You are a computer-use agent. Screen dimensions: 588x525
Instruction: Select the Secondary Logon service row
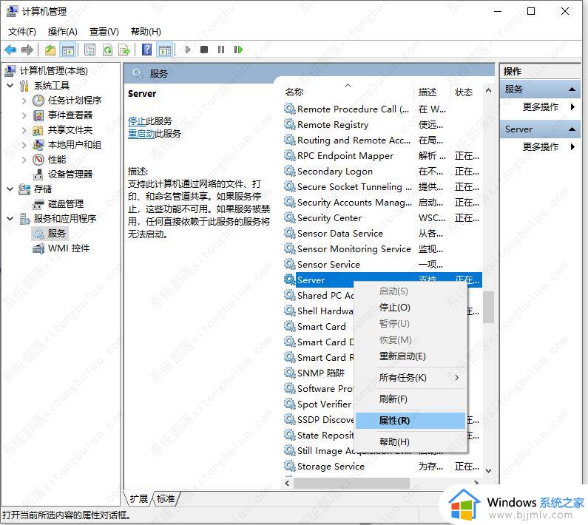382,172
